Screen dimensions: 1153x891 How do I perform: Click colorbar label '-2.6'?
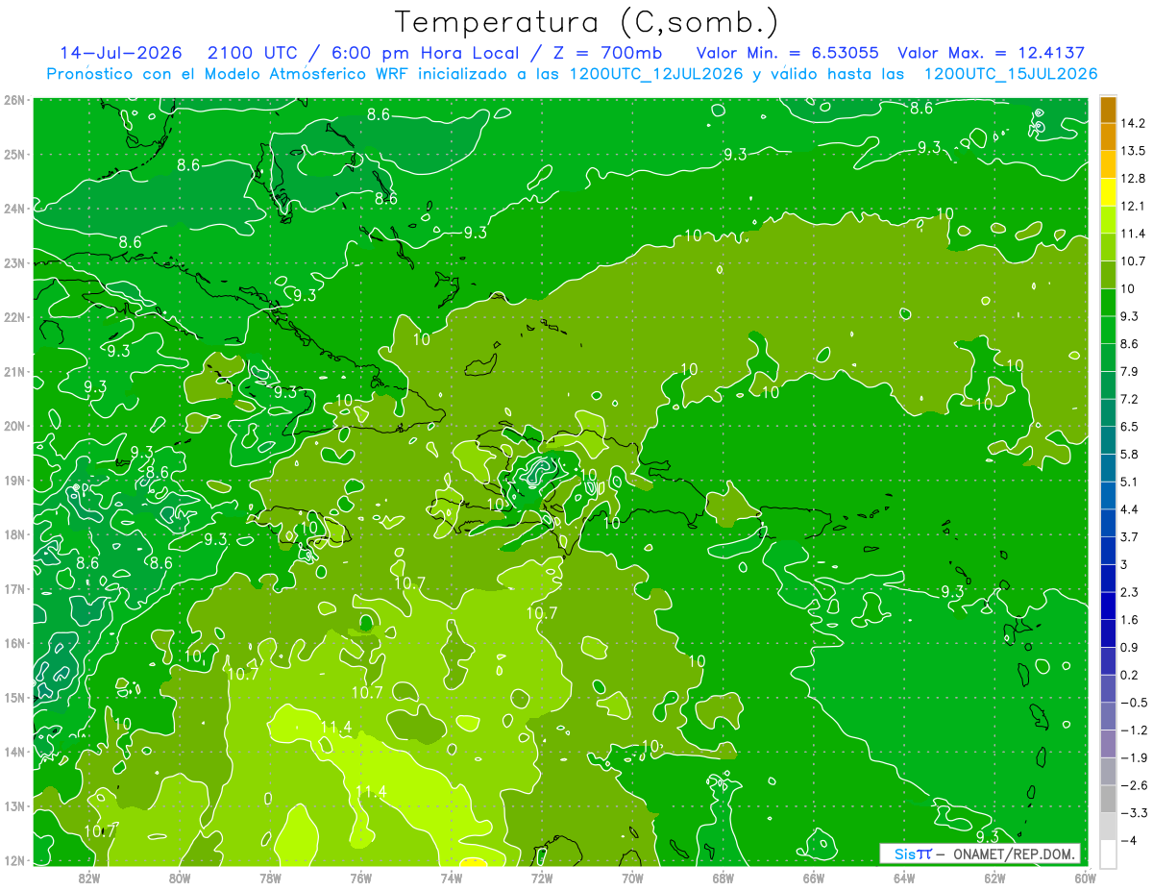tap(1134, 785)
